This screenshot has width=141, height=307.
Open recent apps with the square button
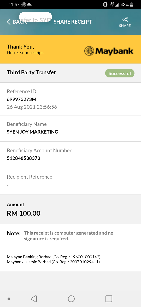tap(109, 299)
